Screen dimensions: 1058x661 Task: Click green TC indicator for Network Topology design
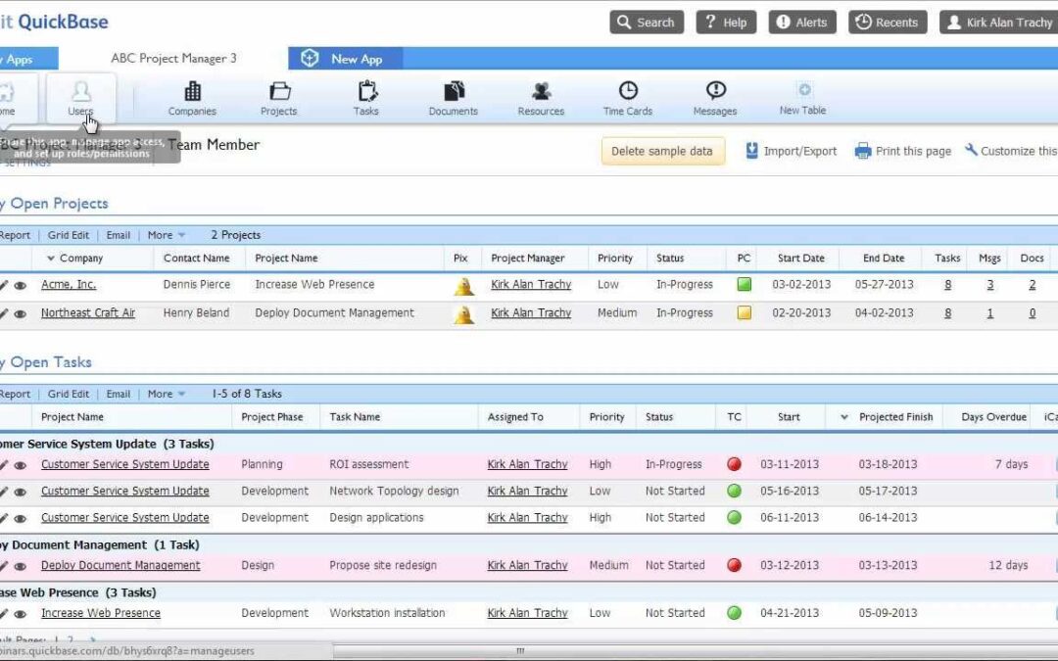pos(734,491)
